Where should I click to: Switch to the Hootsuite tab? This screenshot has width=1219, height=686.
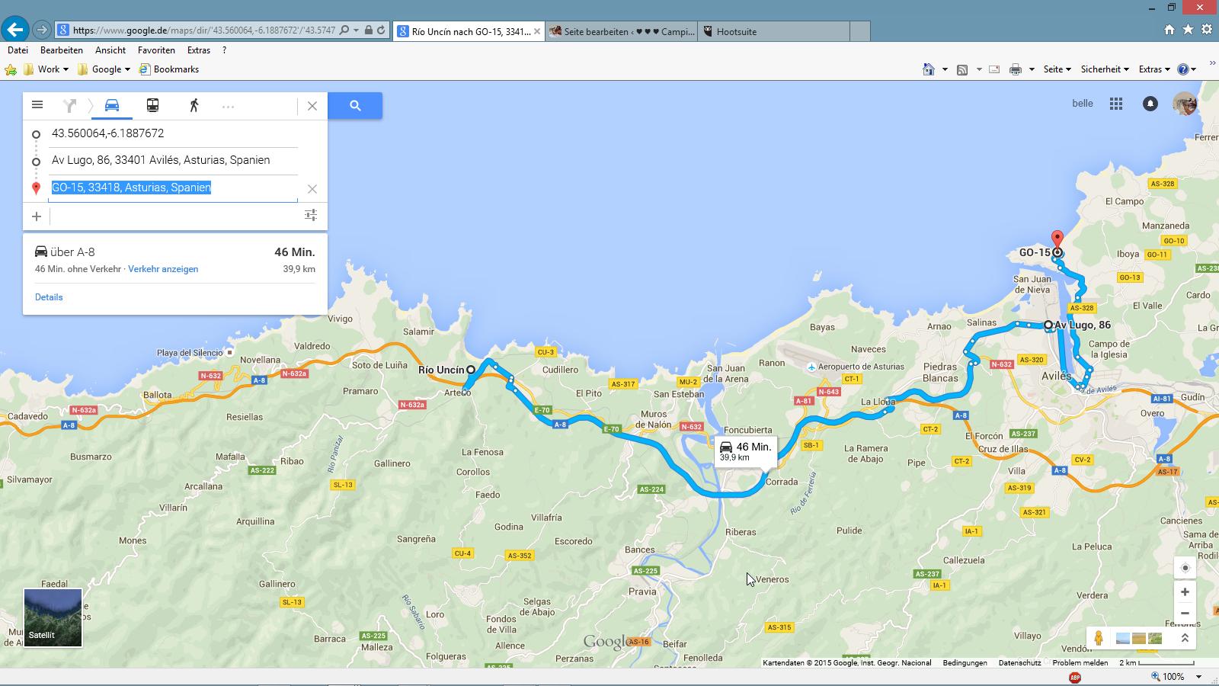[774, 31]
